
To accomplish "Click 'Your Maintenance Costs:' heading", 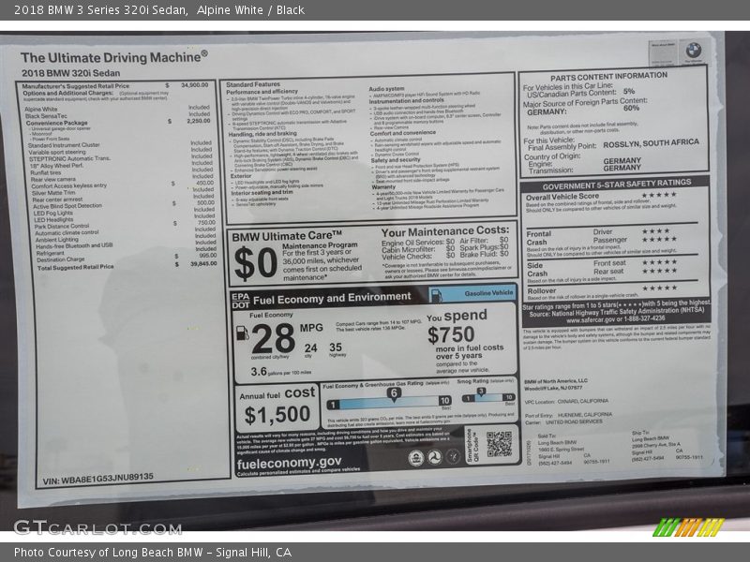I will pyautogui.click(x=445, y=230).
